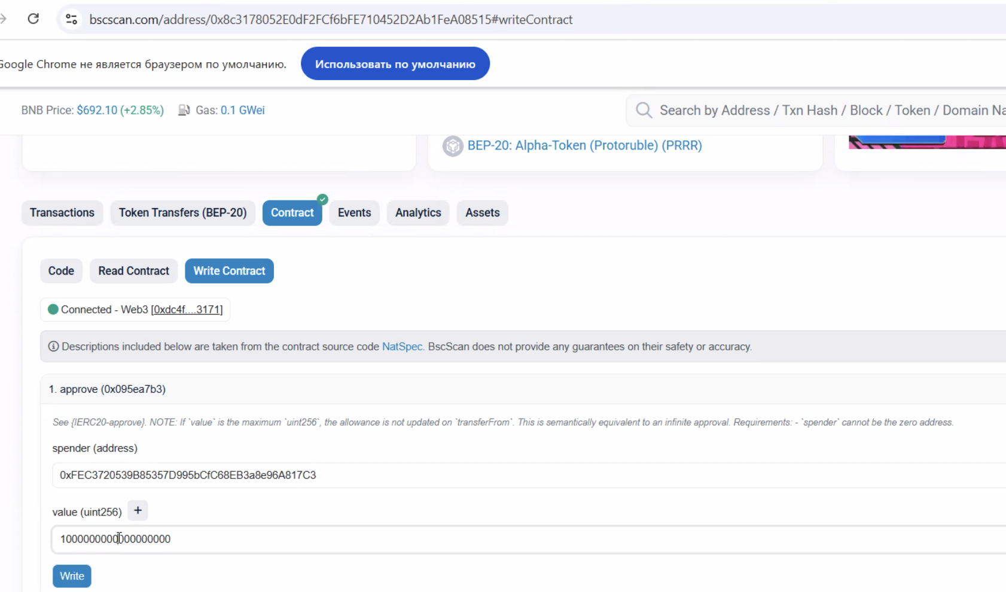1006x592 pixels.
Task: Click the gas pump icon
Action: (x=184, y=110)
